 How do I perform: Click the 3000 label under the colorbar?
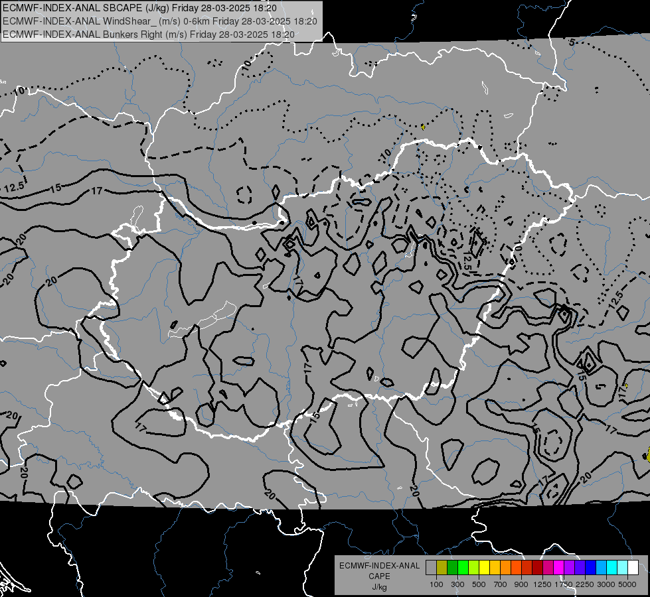click(606, 584)
